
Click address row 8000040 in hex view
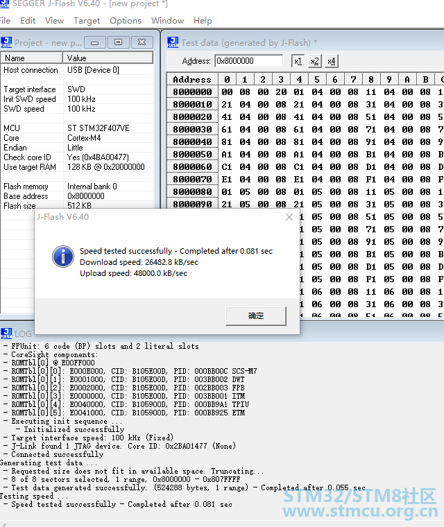[x=192, y=142]
